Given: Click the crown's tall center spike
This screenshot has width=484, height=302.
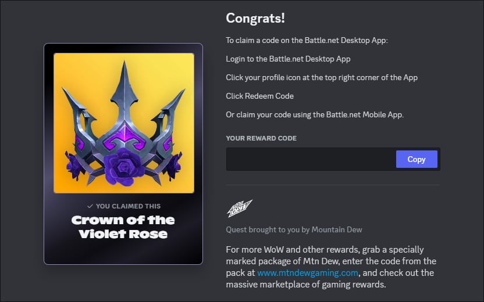Looking at the screenshot, I should [x=124, y=87].
